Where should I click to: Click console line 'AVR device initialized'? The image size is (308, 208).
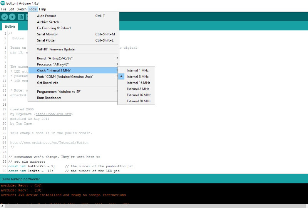point(63,195)
